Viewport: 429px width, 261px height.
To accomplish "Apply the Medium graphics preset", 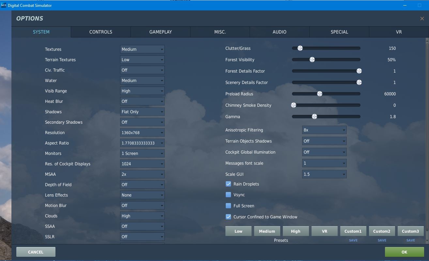I will tap(267, 231).
